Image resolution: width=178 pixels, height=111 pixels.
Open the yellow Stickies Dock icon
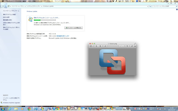click(x=79, y=109)
